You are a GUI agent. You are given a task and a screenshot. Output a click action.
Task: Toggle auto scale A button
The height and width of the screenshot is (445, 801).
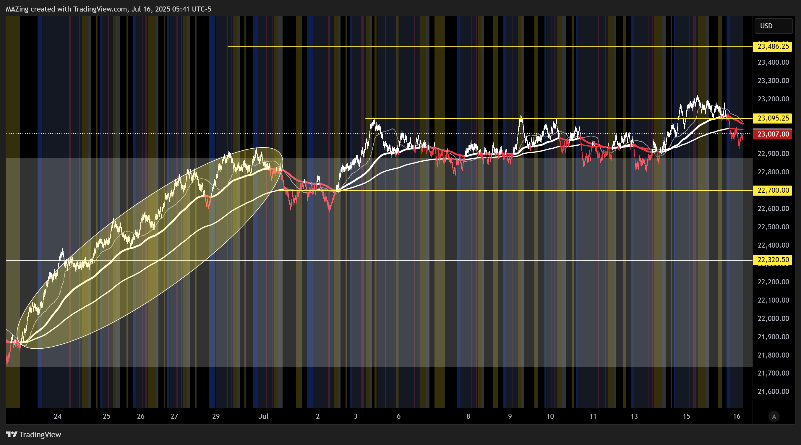[774, 416]
